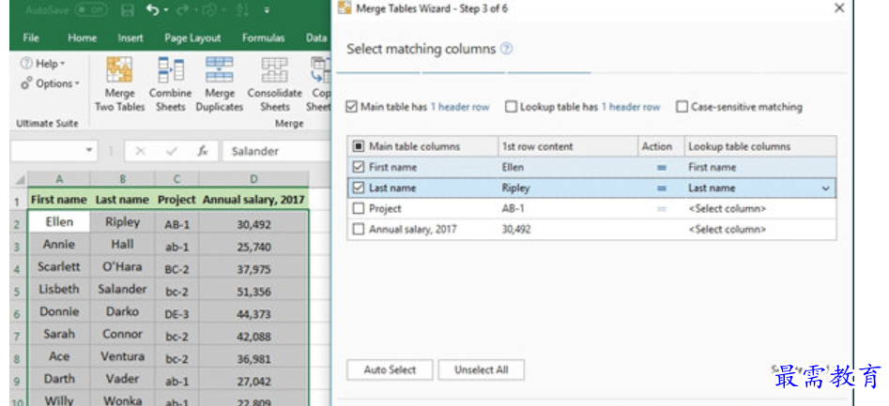Click the equals action icon in First name row
The image size is (889, 406).
[x=661, y=168]
